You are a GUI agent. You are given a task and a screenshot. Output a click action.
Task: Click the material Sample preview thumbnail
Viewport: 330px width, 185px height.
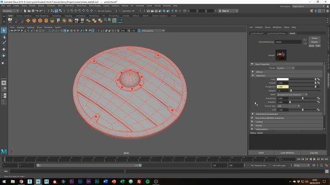(x=281, y=55)
